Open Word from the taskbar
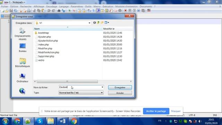 62,121
